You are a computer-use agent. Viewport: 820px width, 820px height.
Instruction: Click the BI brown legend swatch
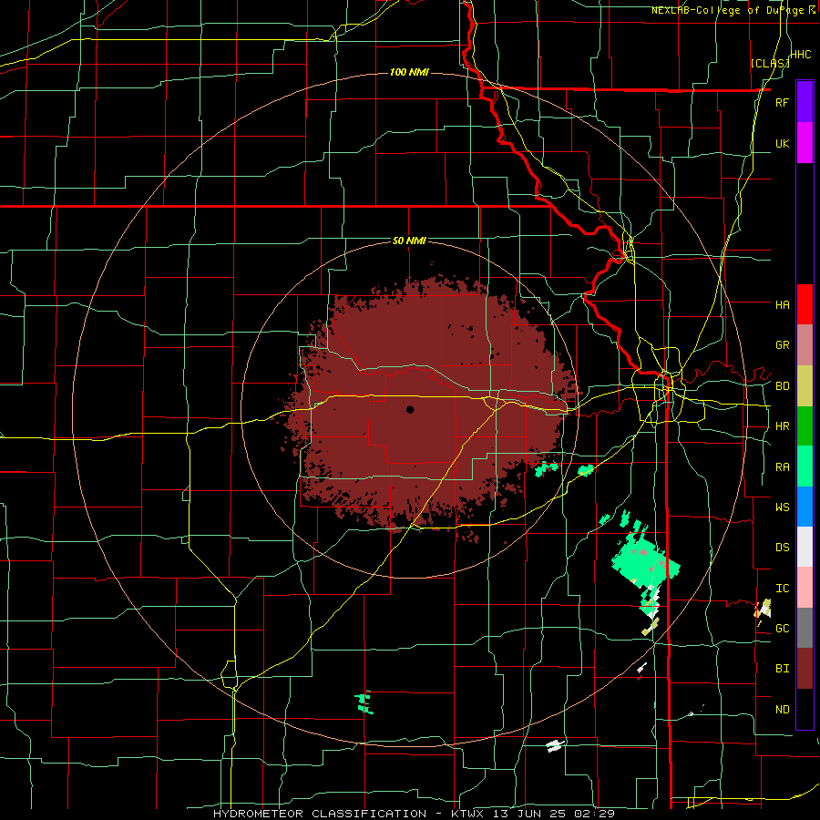[805, 669]
